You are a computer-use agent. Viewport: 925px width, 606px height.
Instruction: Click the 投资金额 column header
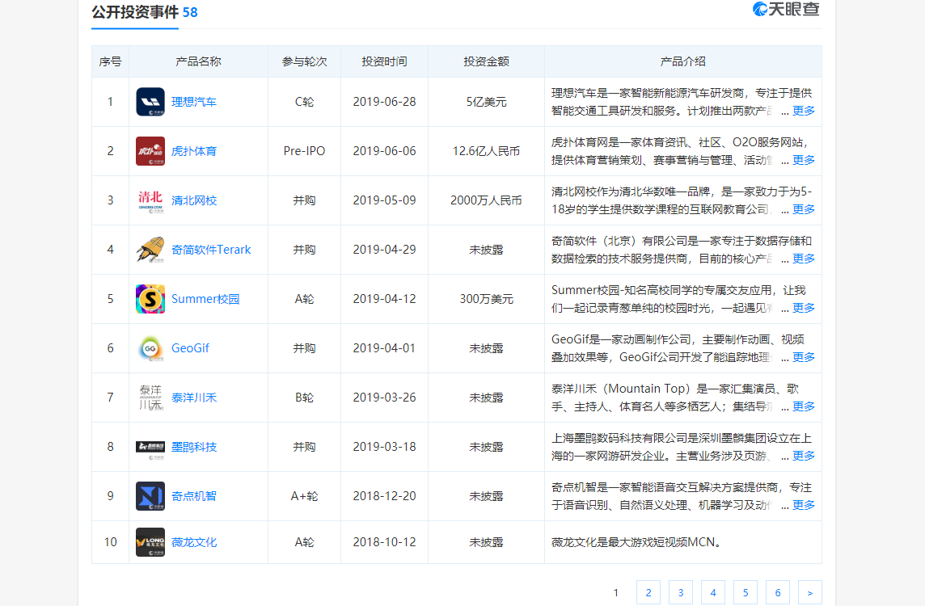[x=486, y=61]
